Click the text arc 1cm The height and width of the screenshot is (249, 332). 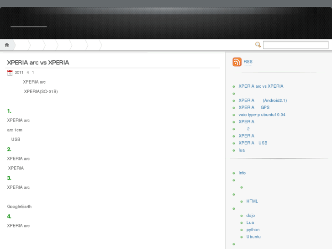point(15,130)
